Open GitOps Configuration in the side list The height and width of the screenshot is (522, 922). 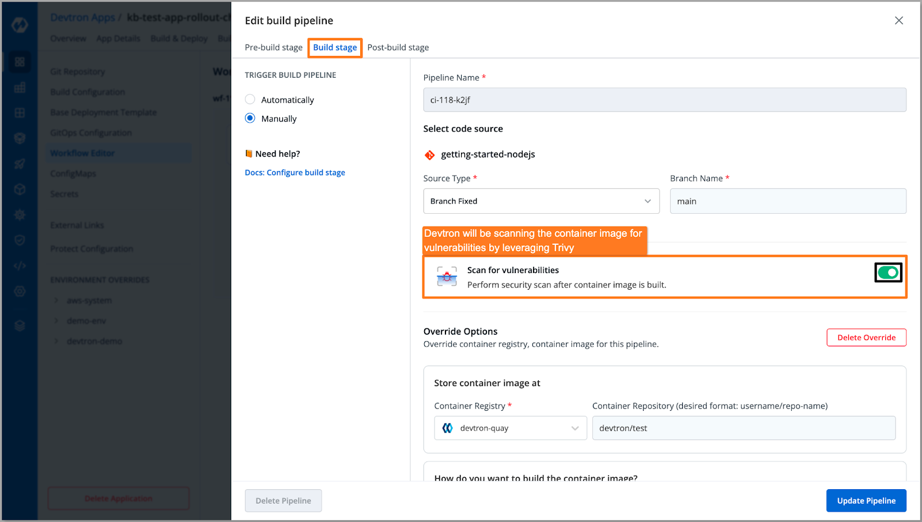click(91, 133)
